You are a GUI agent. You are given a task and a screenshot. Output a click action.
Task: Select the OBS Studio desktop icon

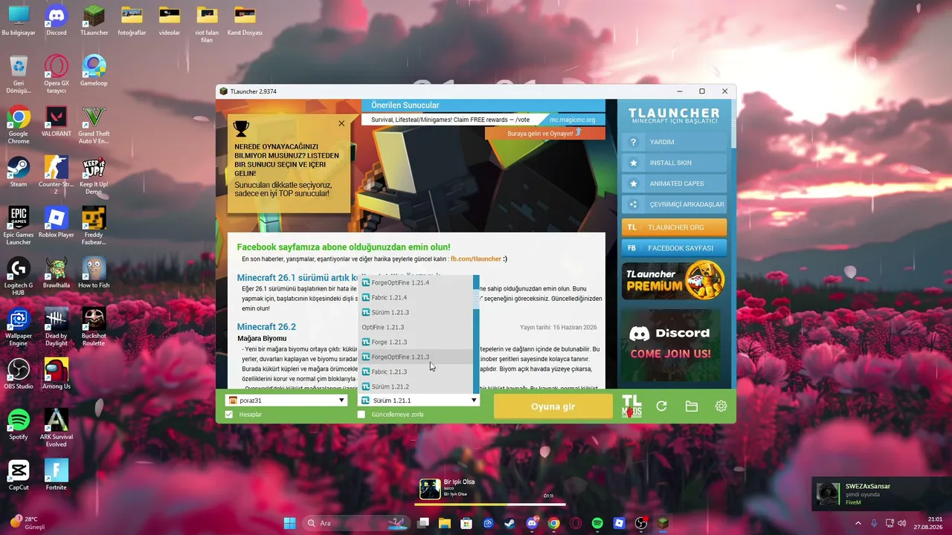click(x=19, y=374)
